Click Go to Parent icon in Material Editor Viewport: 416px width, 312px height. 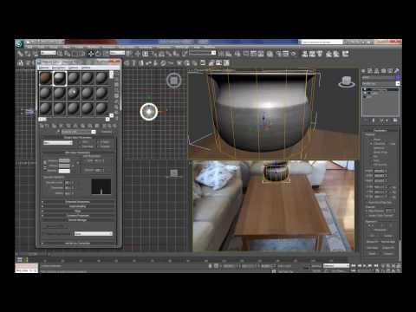pos(109,126)
